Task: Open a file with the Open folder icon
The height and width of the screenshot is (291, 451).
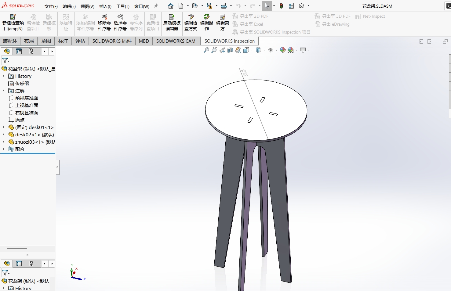Action: [x=195, y=6]
